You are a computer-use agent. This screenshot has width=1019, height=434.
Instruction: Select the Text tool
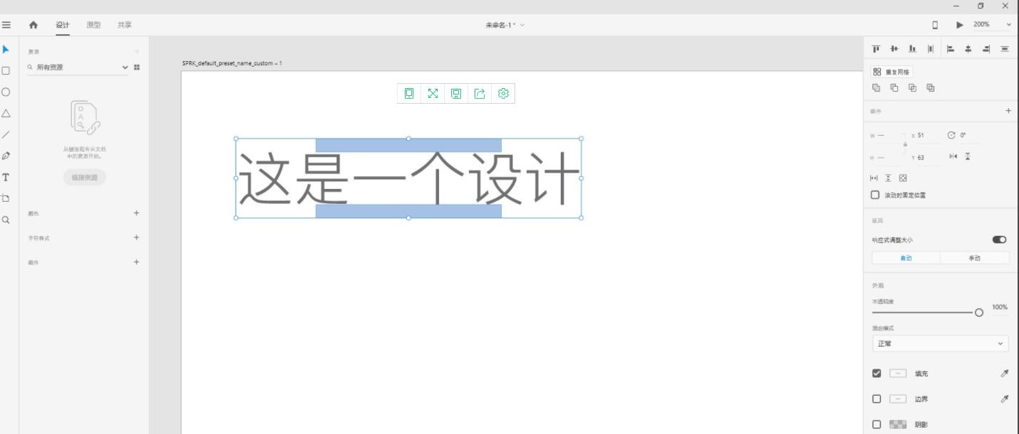[7, 177]
